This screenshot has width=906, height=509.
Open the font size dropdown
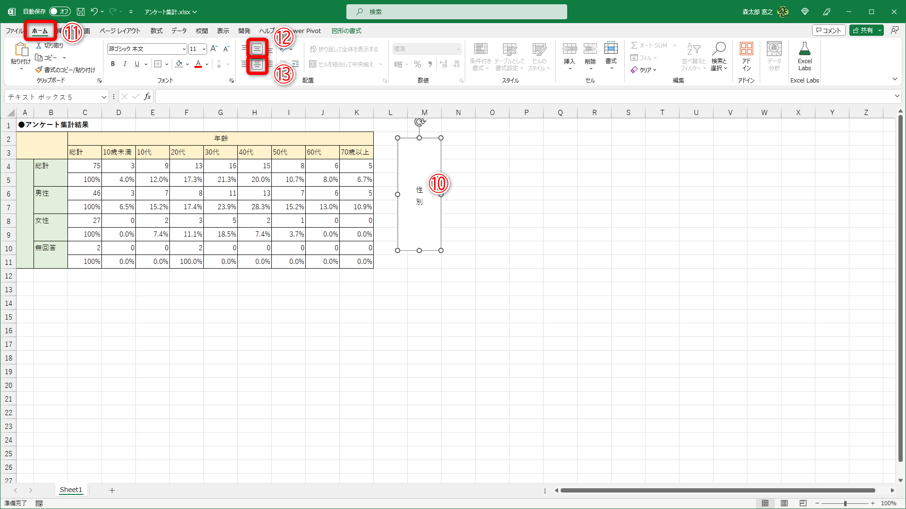tap(204, 49)
